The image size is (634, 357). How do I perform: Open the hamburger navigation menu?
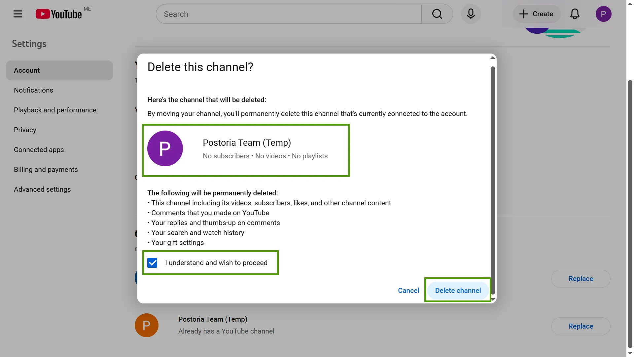pos(18,14)
